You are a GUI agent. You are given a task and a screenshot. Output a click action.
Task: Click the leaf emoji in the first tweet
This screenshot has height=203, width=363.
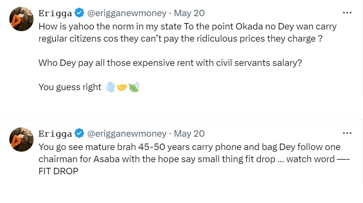[x=133, y=87]
